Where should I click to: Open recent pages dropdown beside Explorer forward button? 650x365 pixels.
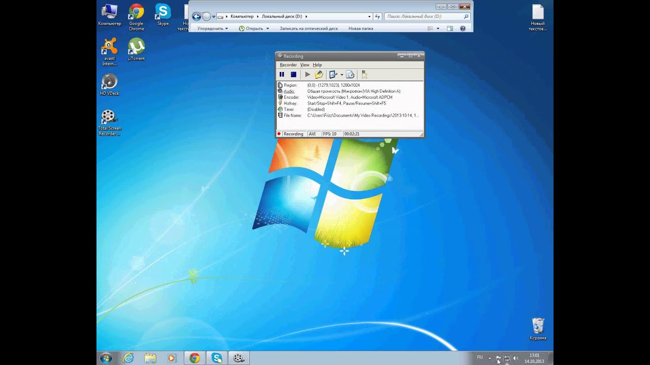(214, 17)
